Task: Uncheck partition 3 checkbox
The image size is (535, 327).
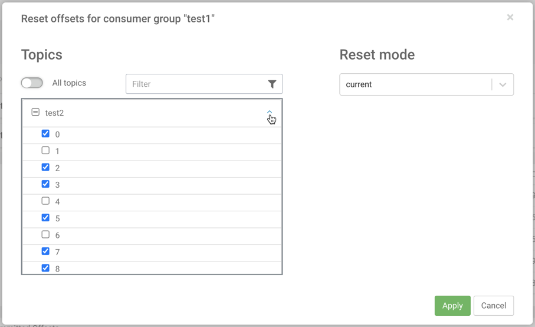Action: (45, 184)
